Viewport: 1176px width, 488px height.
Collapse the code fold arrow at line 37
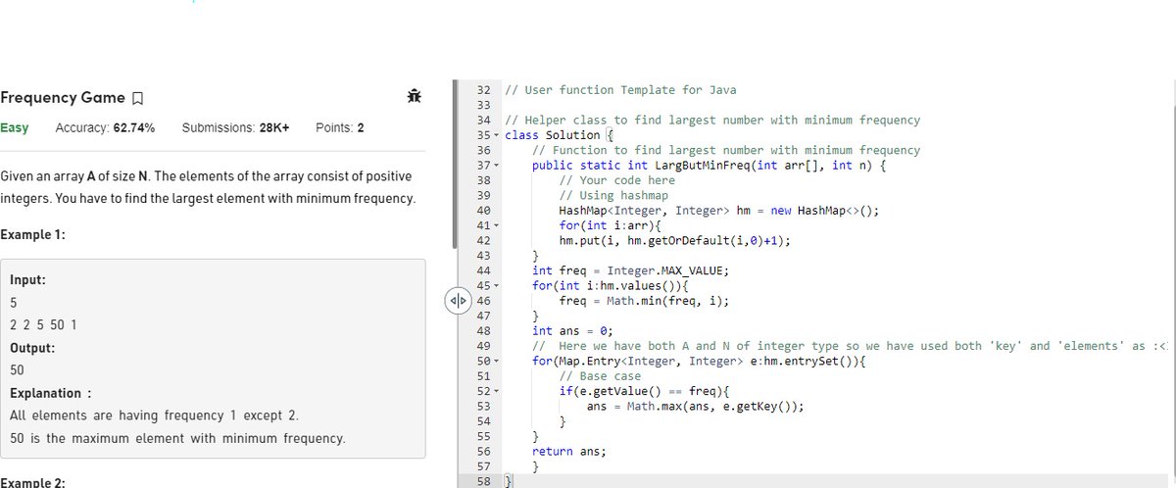(x=497, y=166)
